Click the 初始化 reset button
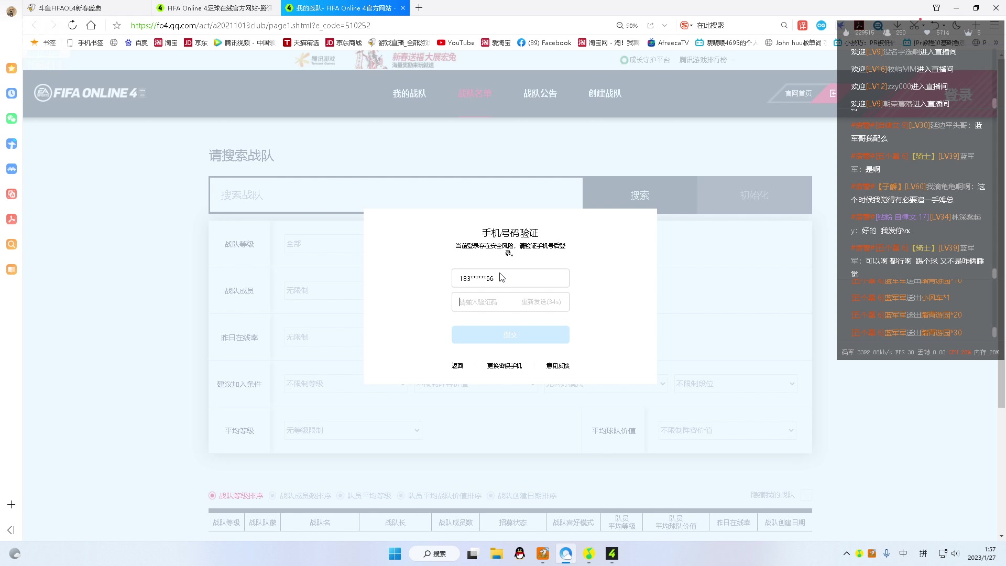Viewport: 1006px width, 566px height. [x=754, y=195]
